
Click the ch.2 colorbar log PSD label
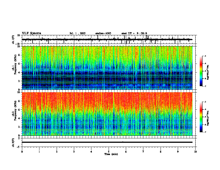pos(208,118)
